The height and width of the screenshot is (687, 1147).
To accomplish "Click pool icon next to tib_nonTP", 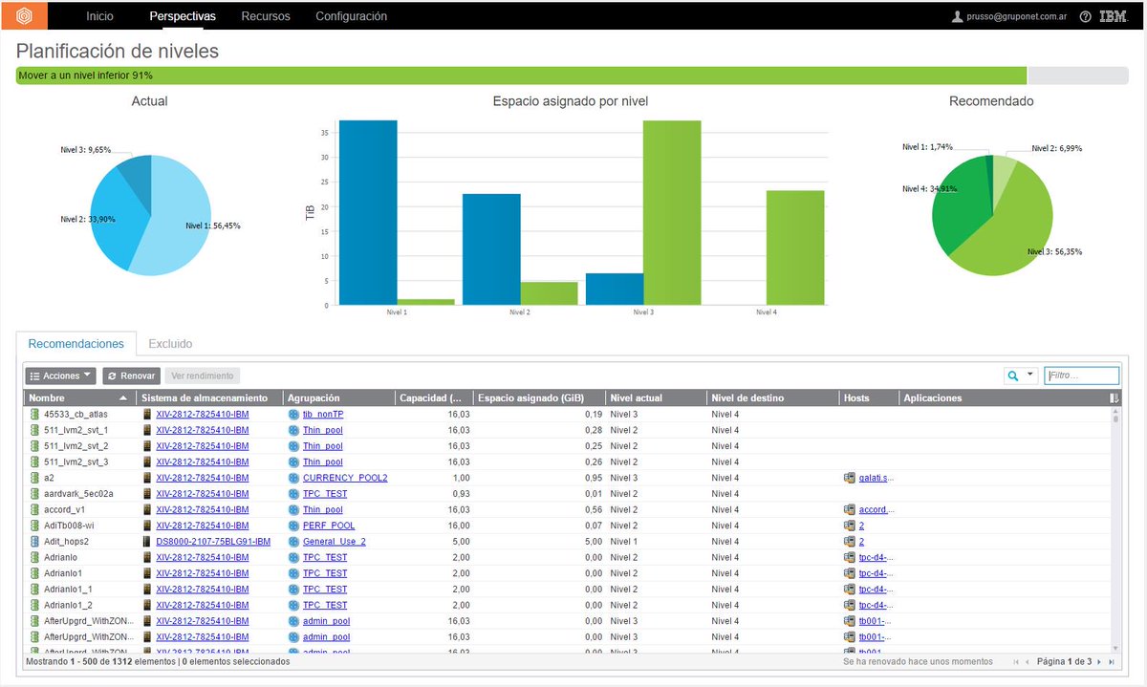I will click(293, 414).
